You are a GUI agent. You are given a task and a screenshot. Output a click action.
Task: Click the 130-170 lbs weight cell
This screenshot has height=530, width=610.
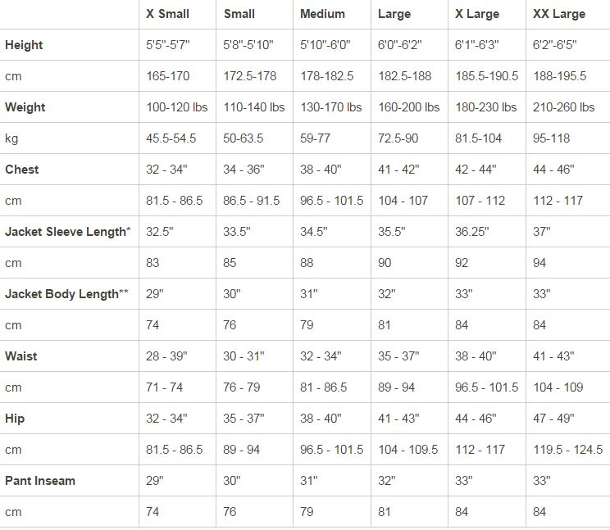point(330,107)
